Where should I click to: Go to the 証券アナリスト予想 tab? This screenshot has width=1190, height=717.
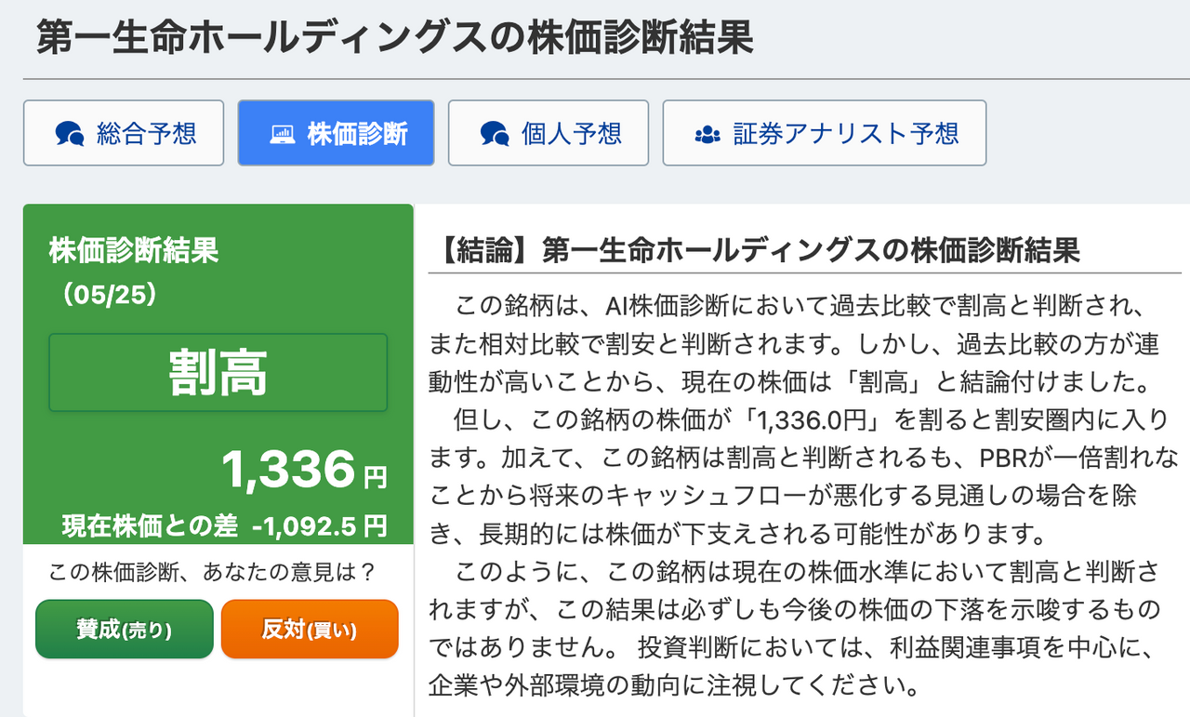(845, 134)
